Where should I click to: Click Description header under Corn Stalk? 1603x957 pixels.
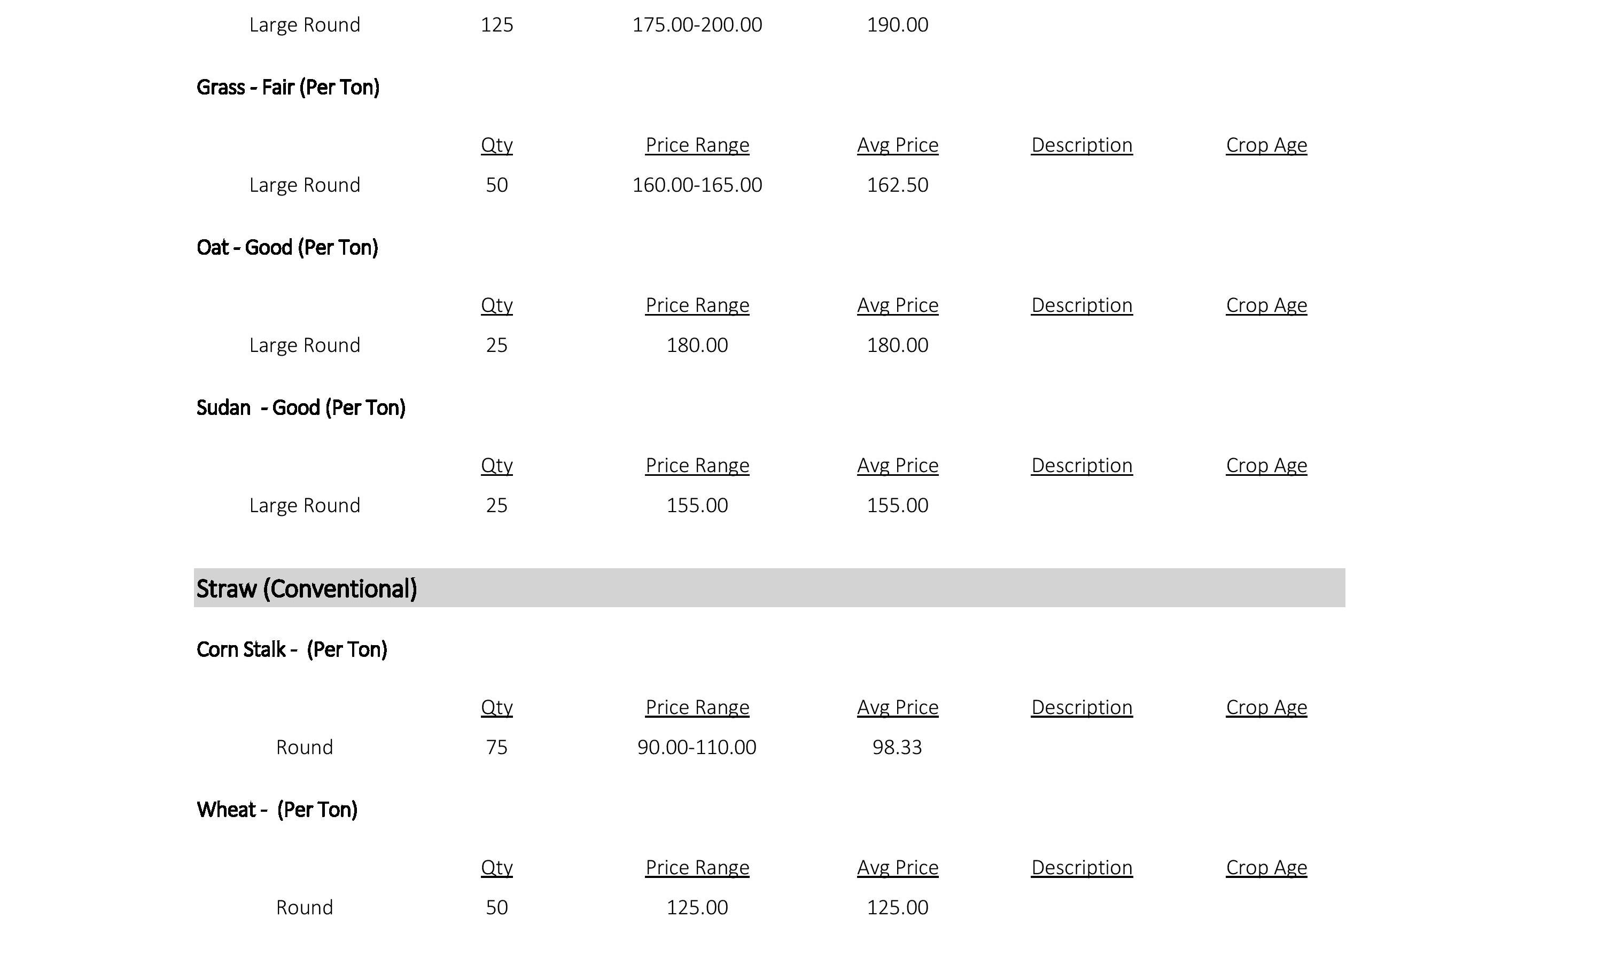tap(1082, 708)
